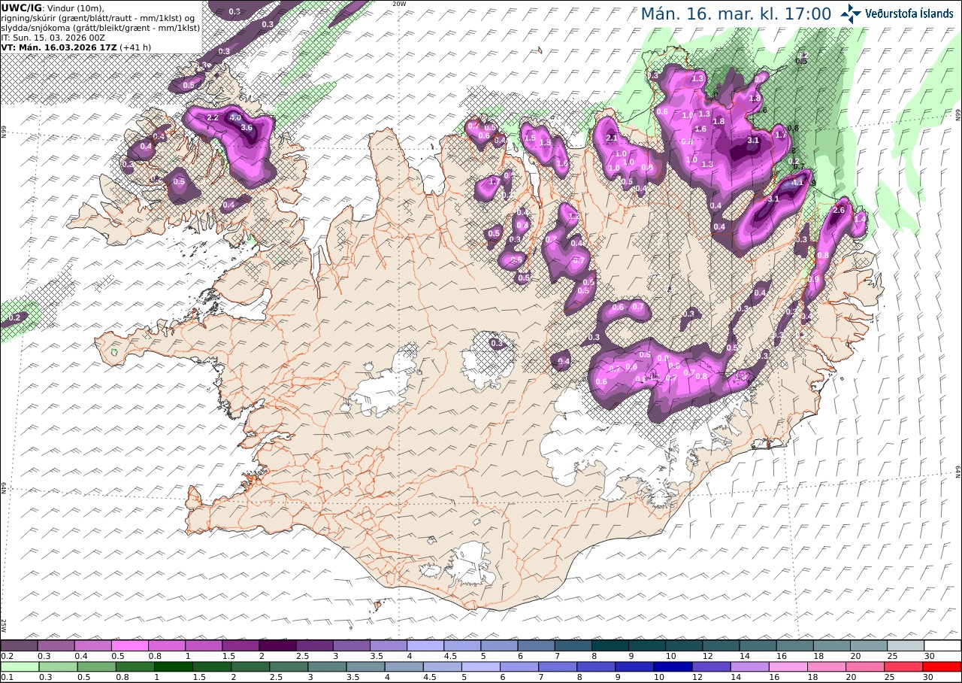Click the '3.6' snowfall value on the map

(247, 128)
